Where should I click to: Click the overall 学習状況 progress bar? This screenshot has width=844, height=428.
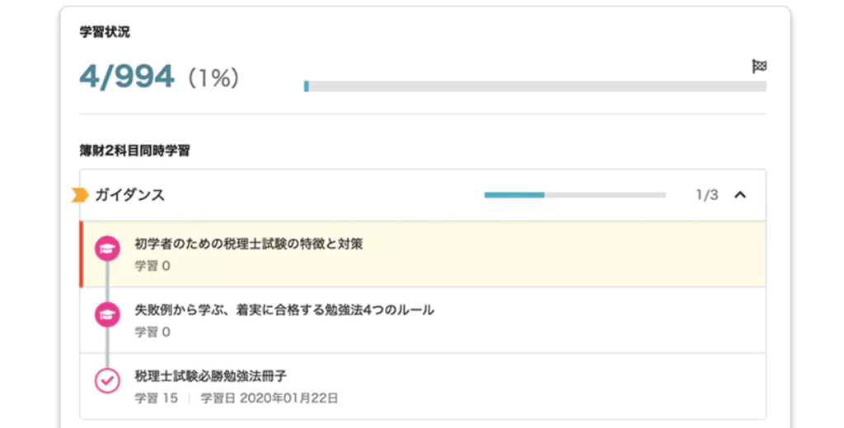[x=535, y=86]
